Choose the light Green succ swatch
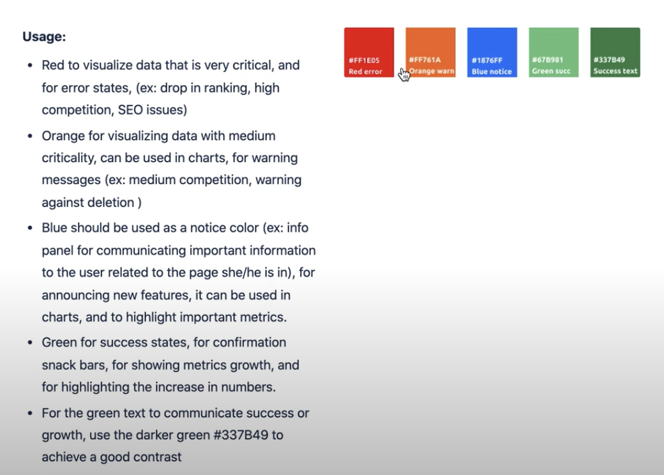Image resolution: width=664 pixels, height=475 pixels. (x=554, y=45)
